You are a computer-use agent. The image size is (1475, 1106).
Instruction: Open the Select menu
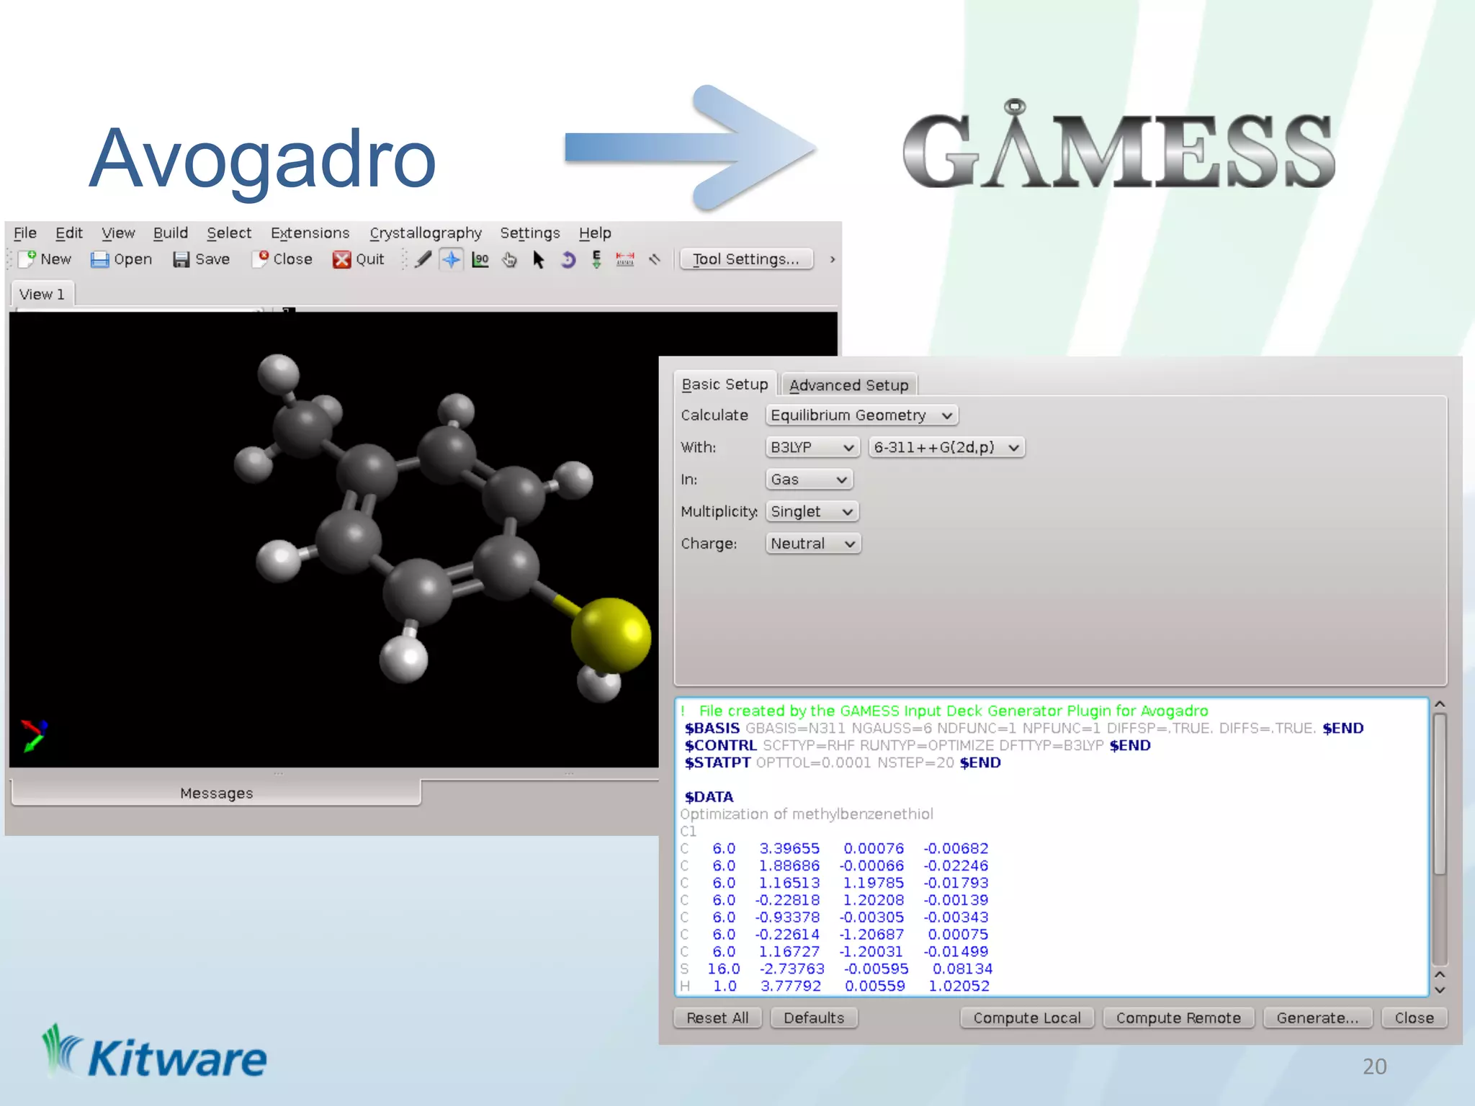229,233
